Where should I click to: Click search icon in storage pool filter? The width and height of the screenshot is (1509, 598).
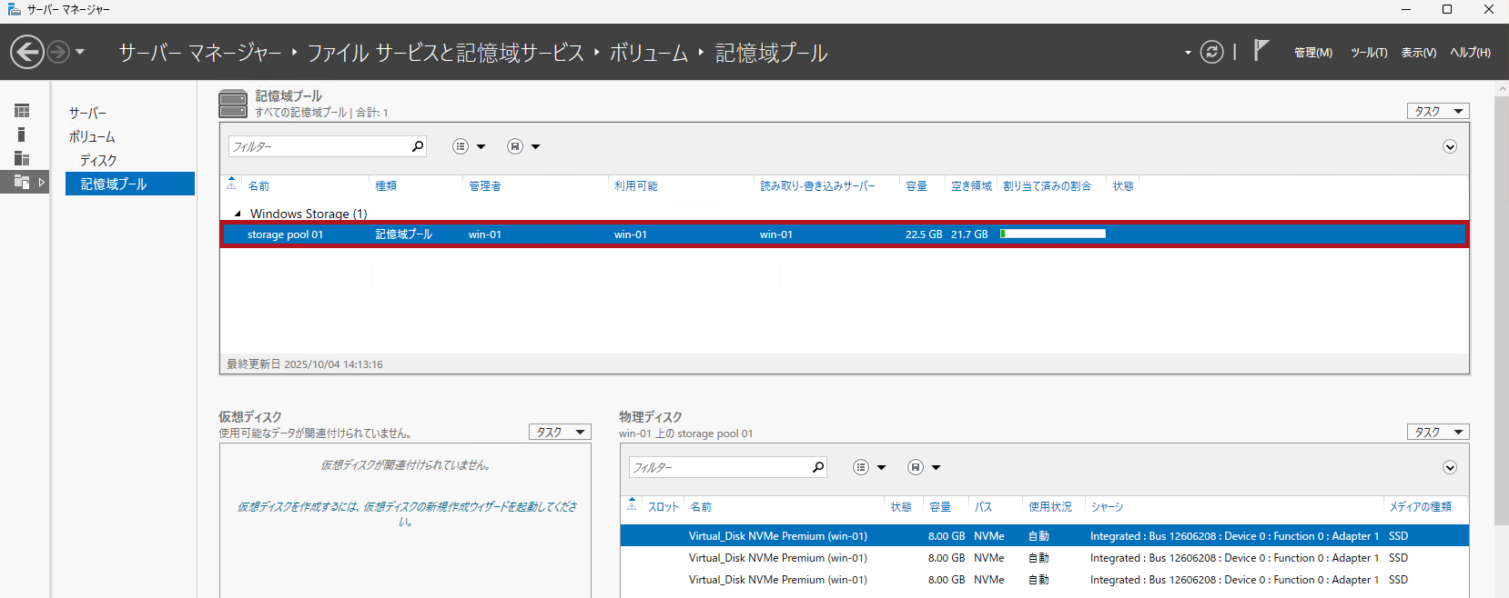click(x=418, y=146)
